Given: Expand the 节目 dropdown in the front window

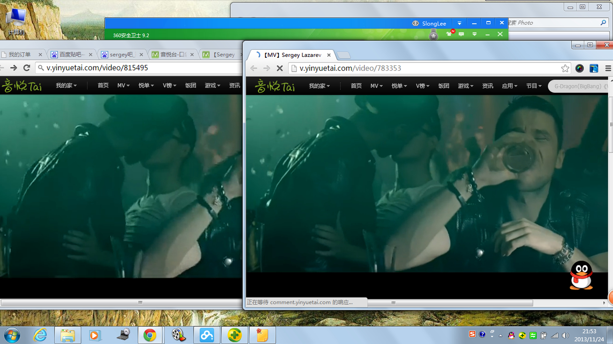Looking at the screenshot, I should tap(534, 86).
